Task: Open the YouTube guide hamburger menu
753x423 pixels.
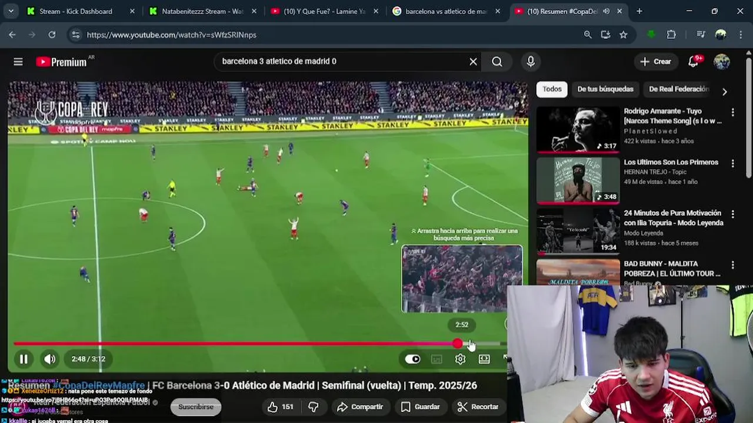Action: pos(18,62)
